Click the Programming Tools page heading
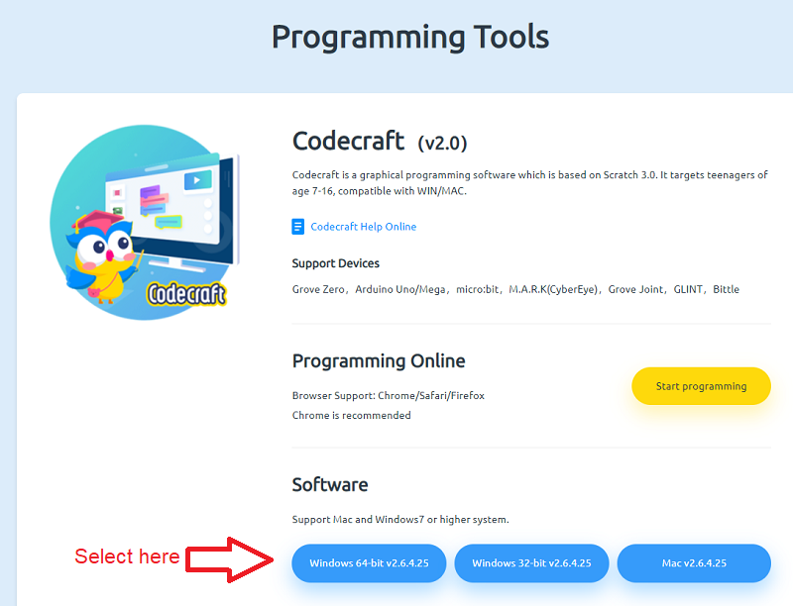The image size is (793, 606). pyautogui.click(x=410, y=37)
